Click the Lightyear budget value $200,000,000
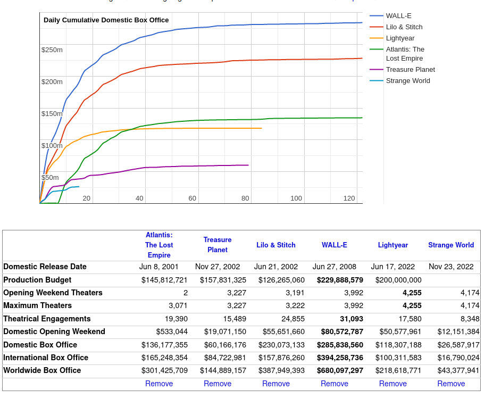The width and height of the screenshot is (485, 398). click(x=398, y=280)
